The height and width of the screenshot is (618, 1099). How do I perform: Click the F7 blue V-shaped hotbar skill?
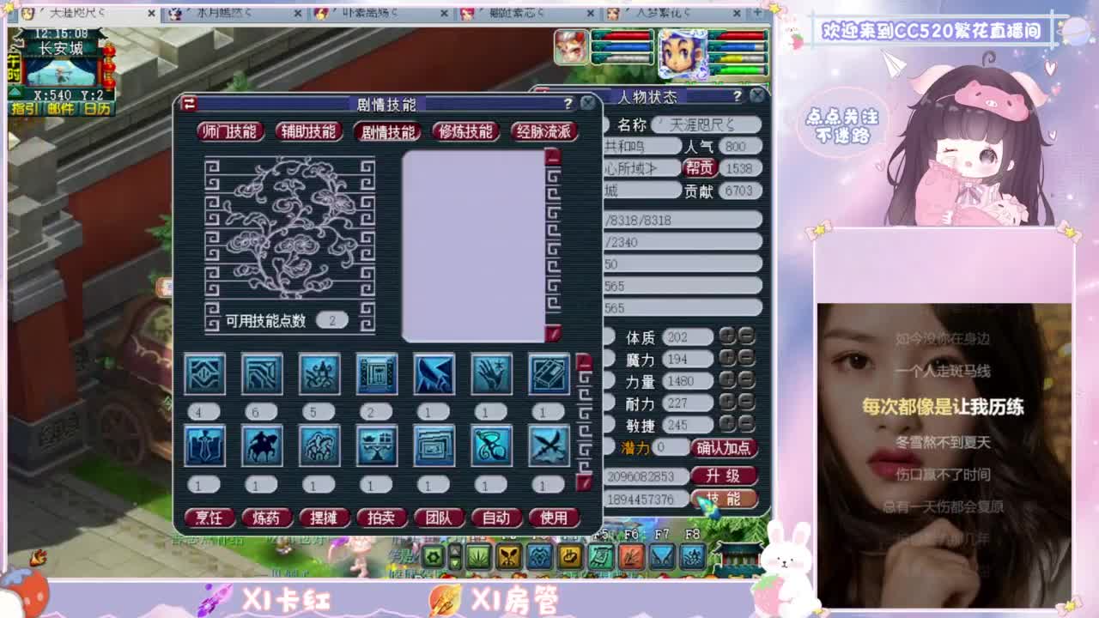(662, 557)
